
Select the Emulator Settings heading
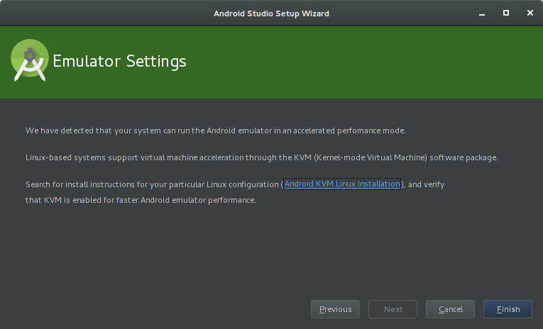tap(119, 61)
